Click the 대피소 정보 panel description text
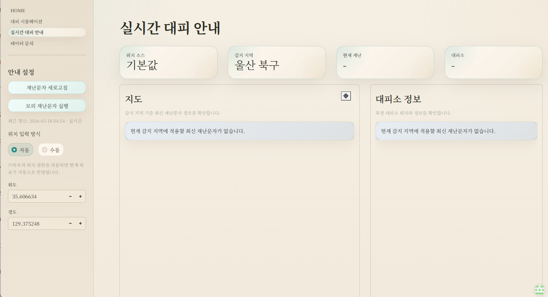This screenshot has height=297, width=548. [413, 113]
